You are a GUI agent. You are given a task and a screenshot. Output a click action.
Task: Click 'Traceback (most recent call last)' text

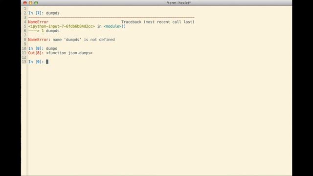pyautogui.click(x=157, y=22)
